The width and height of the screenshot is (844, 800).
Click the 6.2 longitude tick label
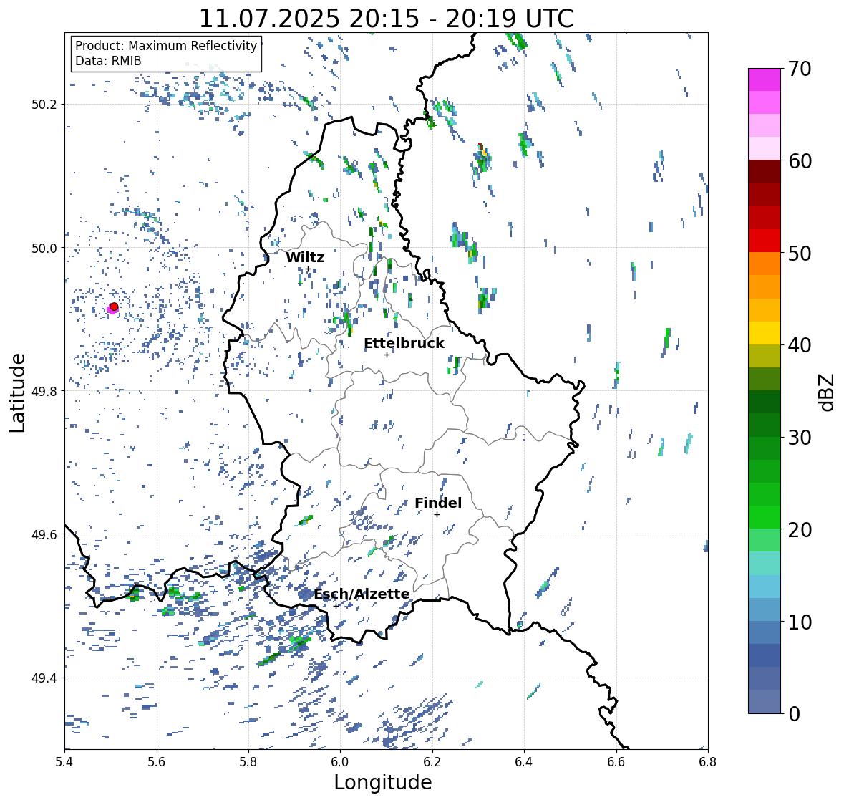point(432,762)
